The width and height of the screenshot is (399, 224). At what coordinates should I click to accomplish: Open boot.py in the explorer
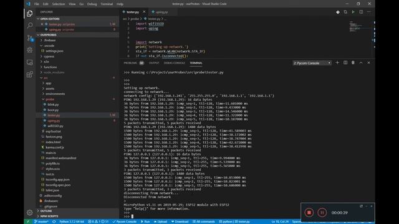coord(53,110)
